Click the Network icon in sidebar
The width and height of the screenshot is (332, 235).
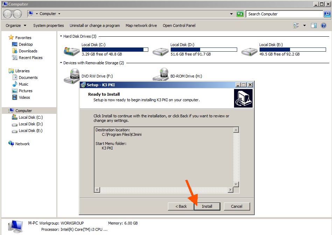coord(11,144)
